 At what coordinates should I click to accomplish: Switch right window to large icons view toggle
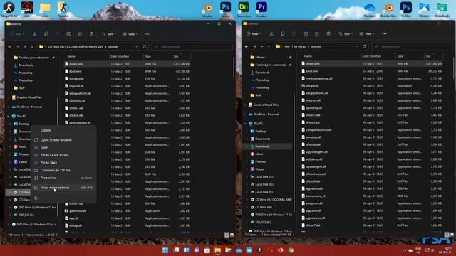click(x=452, y=235)
